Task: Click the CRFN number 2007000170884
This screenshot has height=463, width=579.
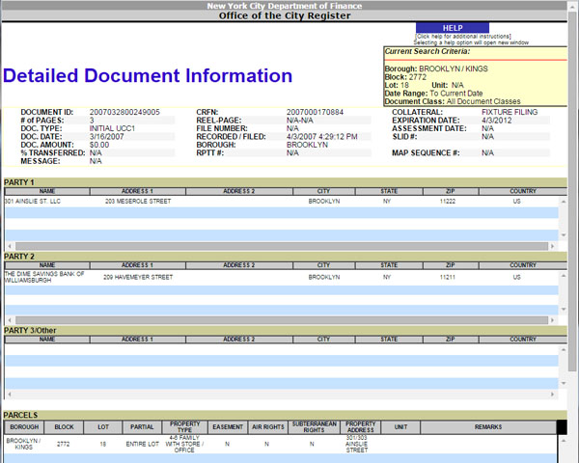Action: point(315,112)
